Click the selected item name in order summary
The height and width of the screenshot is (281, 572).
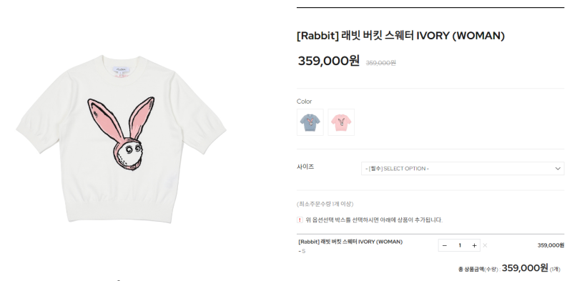tap(350, 242)
